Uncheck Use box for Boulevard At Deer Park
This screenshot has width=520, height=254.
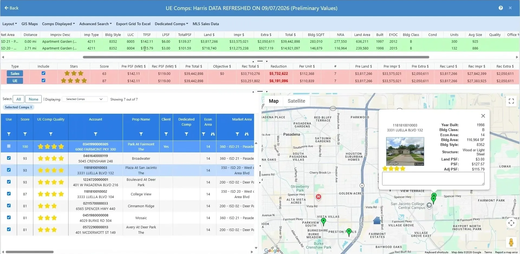[9, 182]
